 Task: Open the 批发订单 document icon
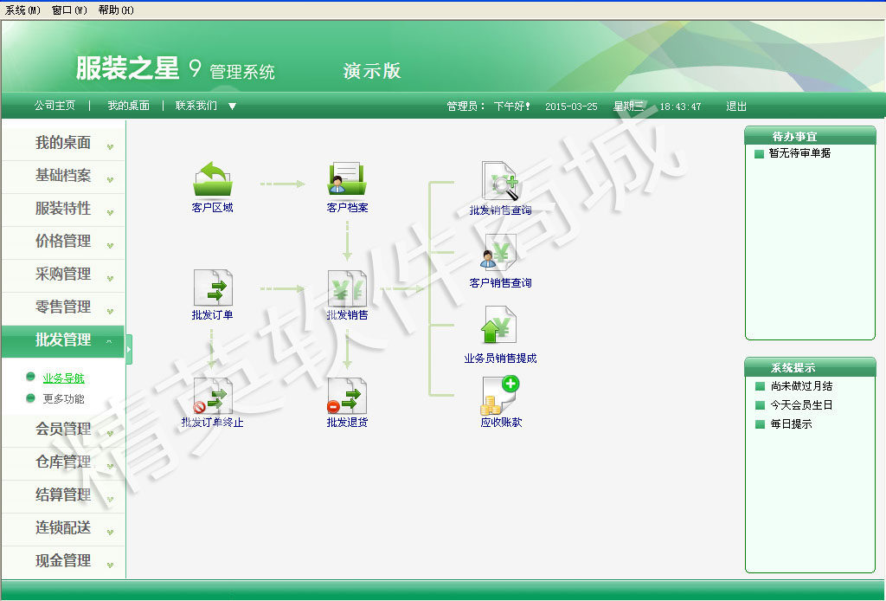point(213,288)
